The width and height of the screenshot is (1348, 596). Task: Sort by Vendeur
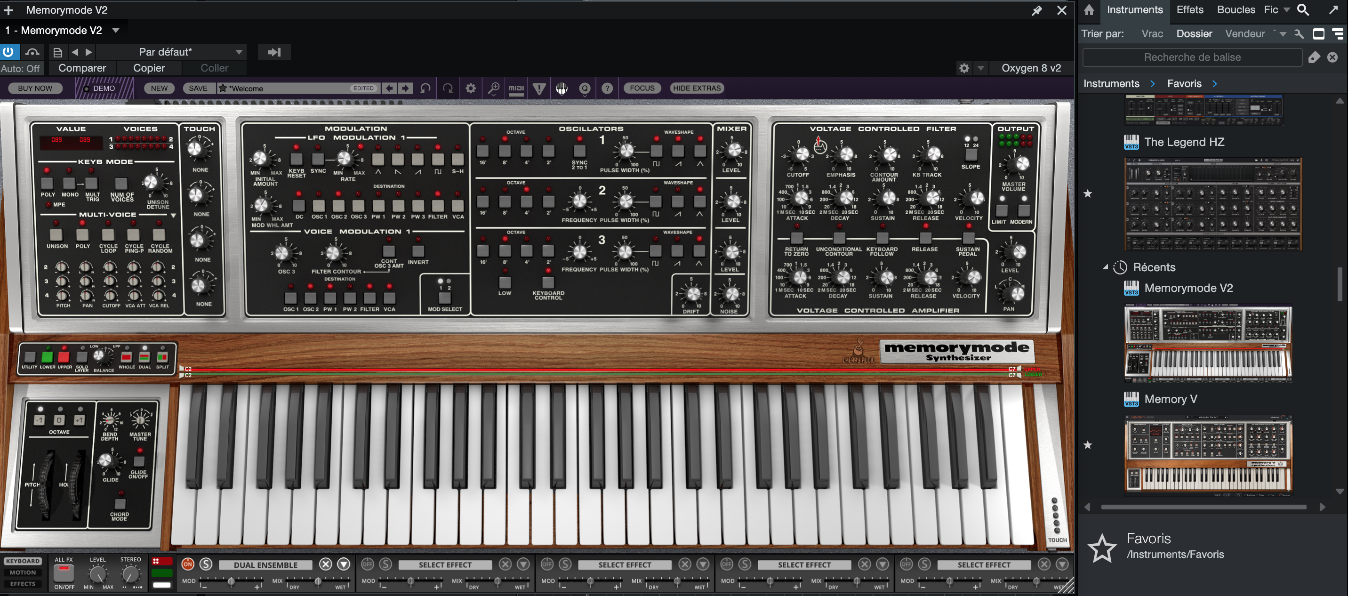click(1244, 33)
